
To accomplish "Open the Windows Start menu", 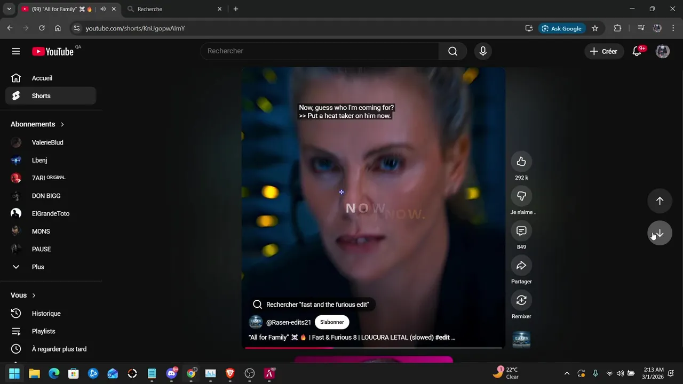I will tap(14, 373).
